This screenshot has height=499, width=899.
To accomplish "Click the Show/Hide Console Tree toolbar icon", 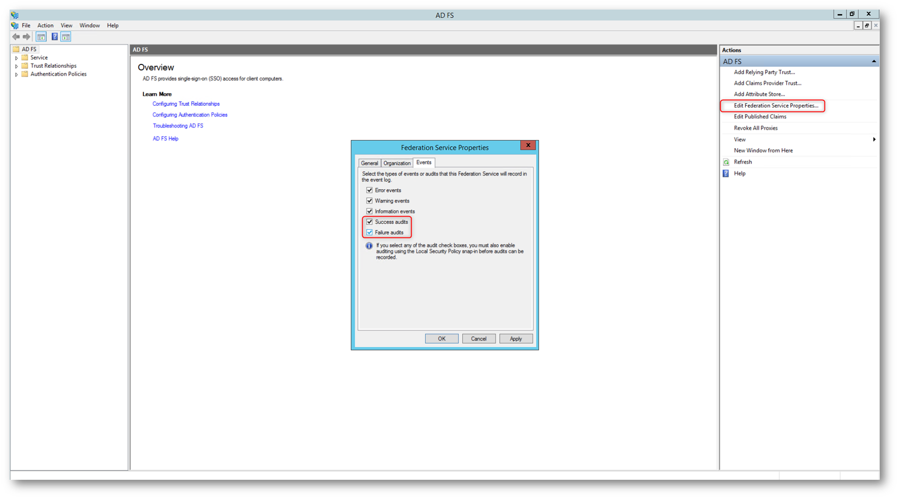I will point(41,37).
